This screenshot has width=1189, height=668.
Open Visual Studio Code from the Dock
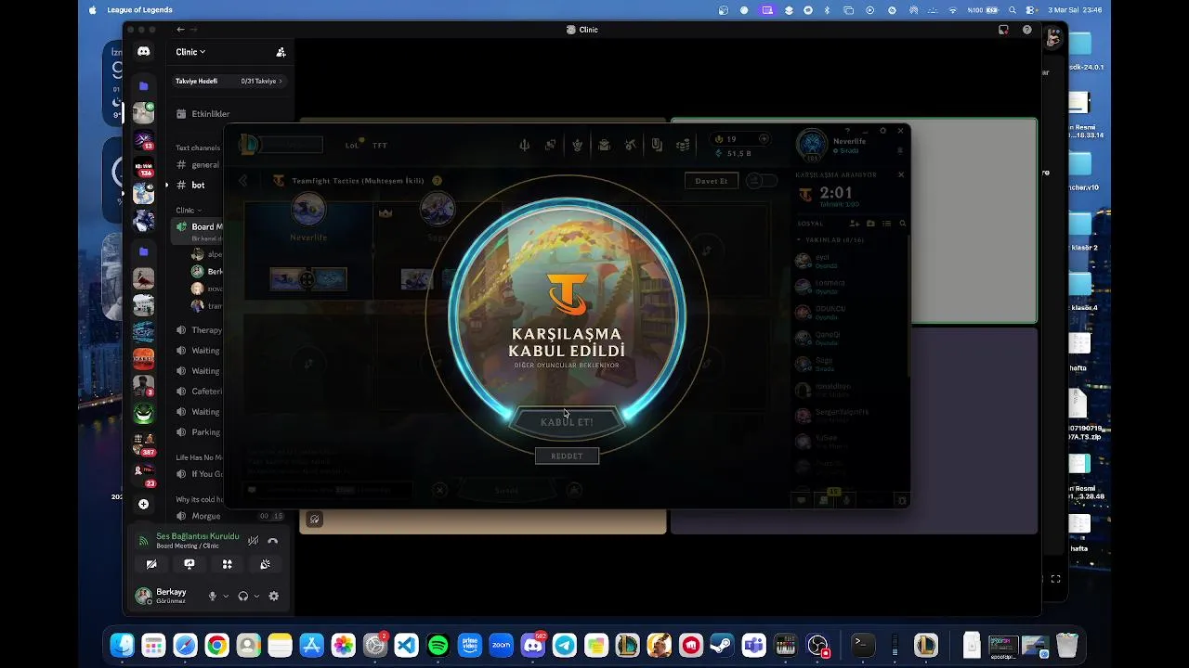407,645
